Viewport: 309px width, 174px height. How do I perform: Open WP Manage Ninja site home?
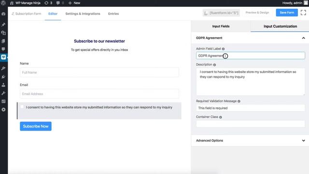(x=25, y=3)
